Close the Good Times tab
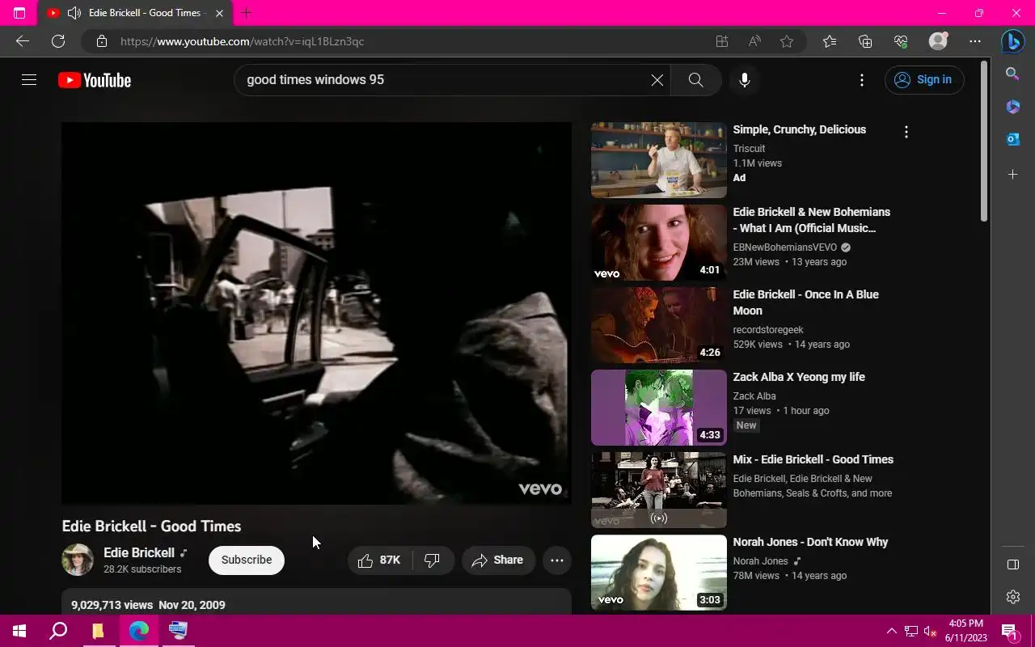 tap(219, 13)
